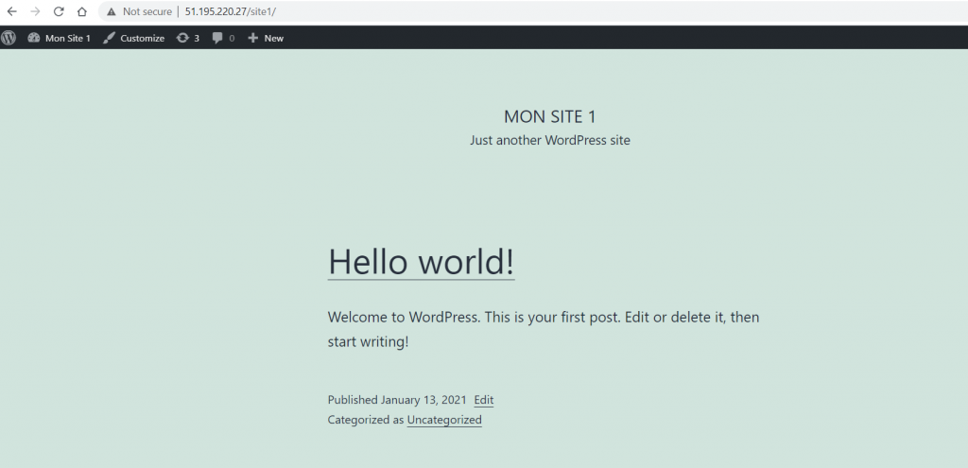Click the Not secure label

click(147, 11)
